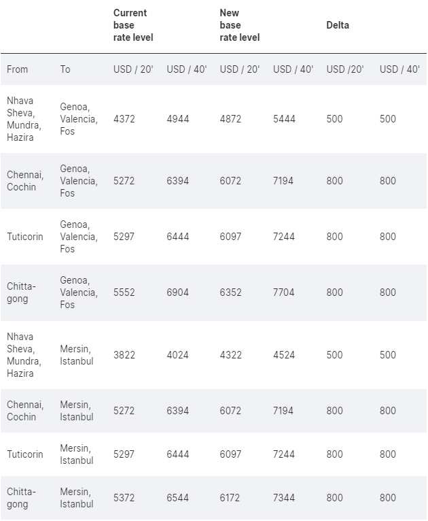Select the 4372 current 20' rate cell
Image resolution: width=428 pixels, height=521 pixels.
124,119
